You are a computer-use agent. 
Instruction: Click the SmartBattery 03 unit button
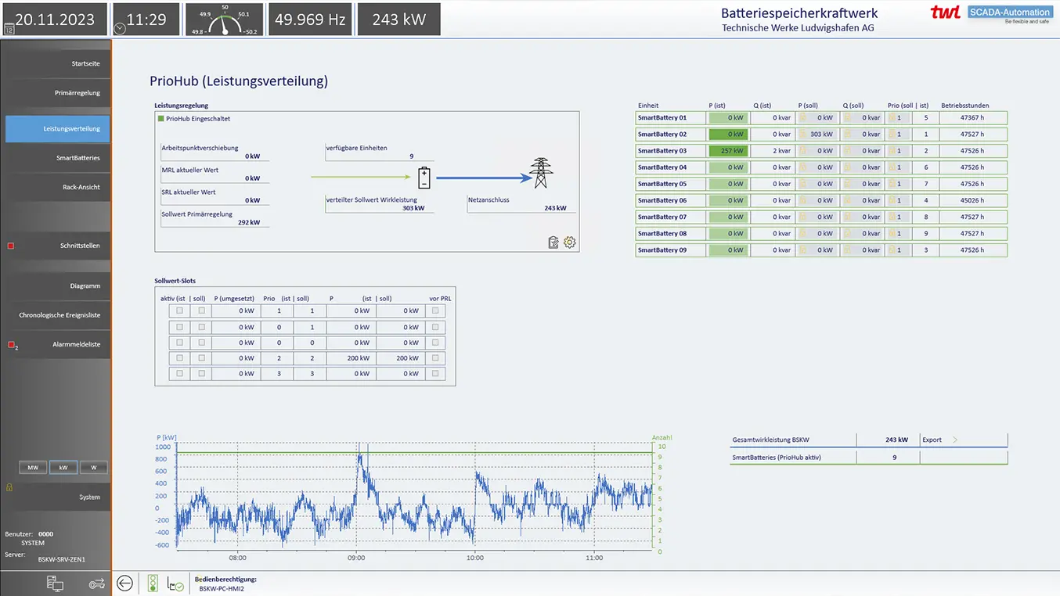[x=670, y=151]
